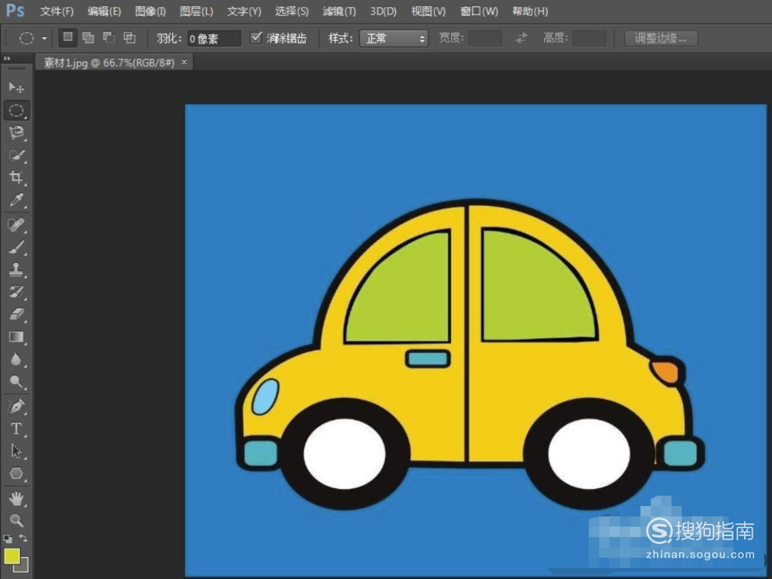Open the 图像(I) menu

(150, 11)
